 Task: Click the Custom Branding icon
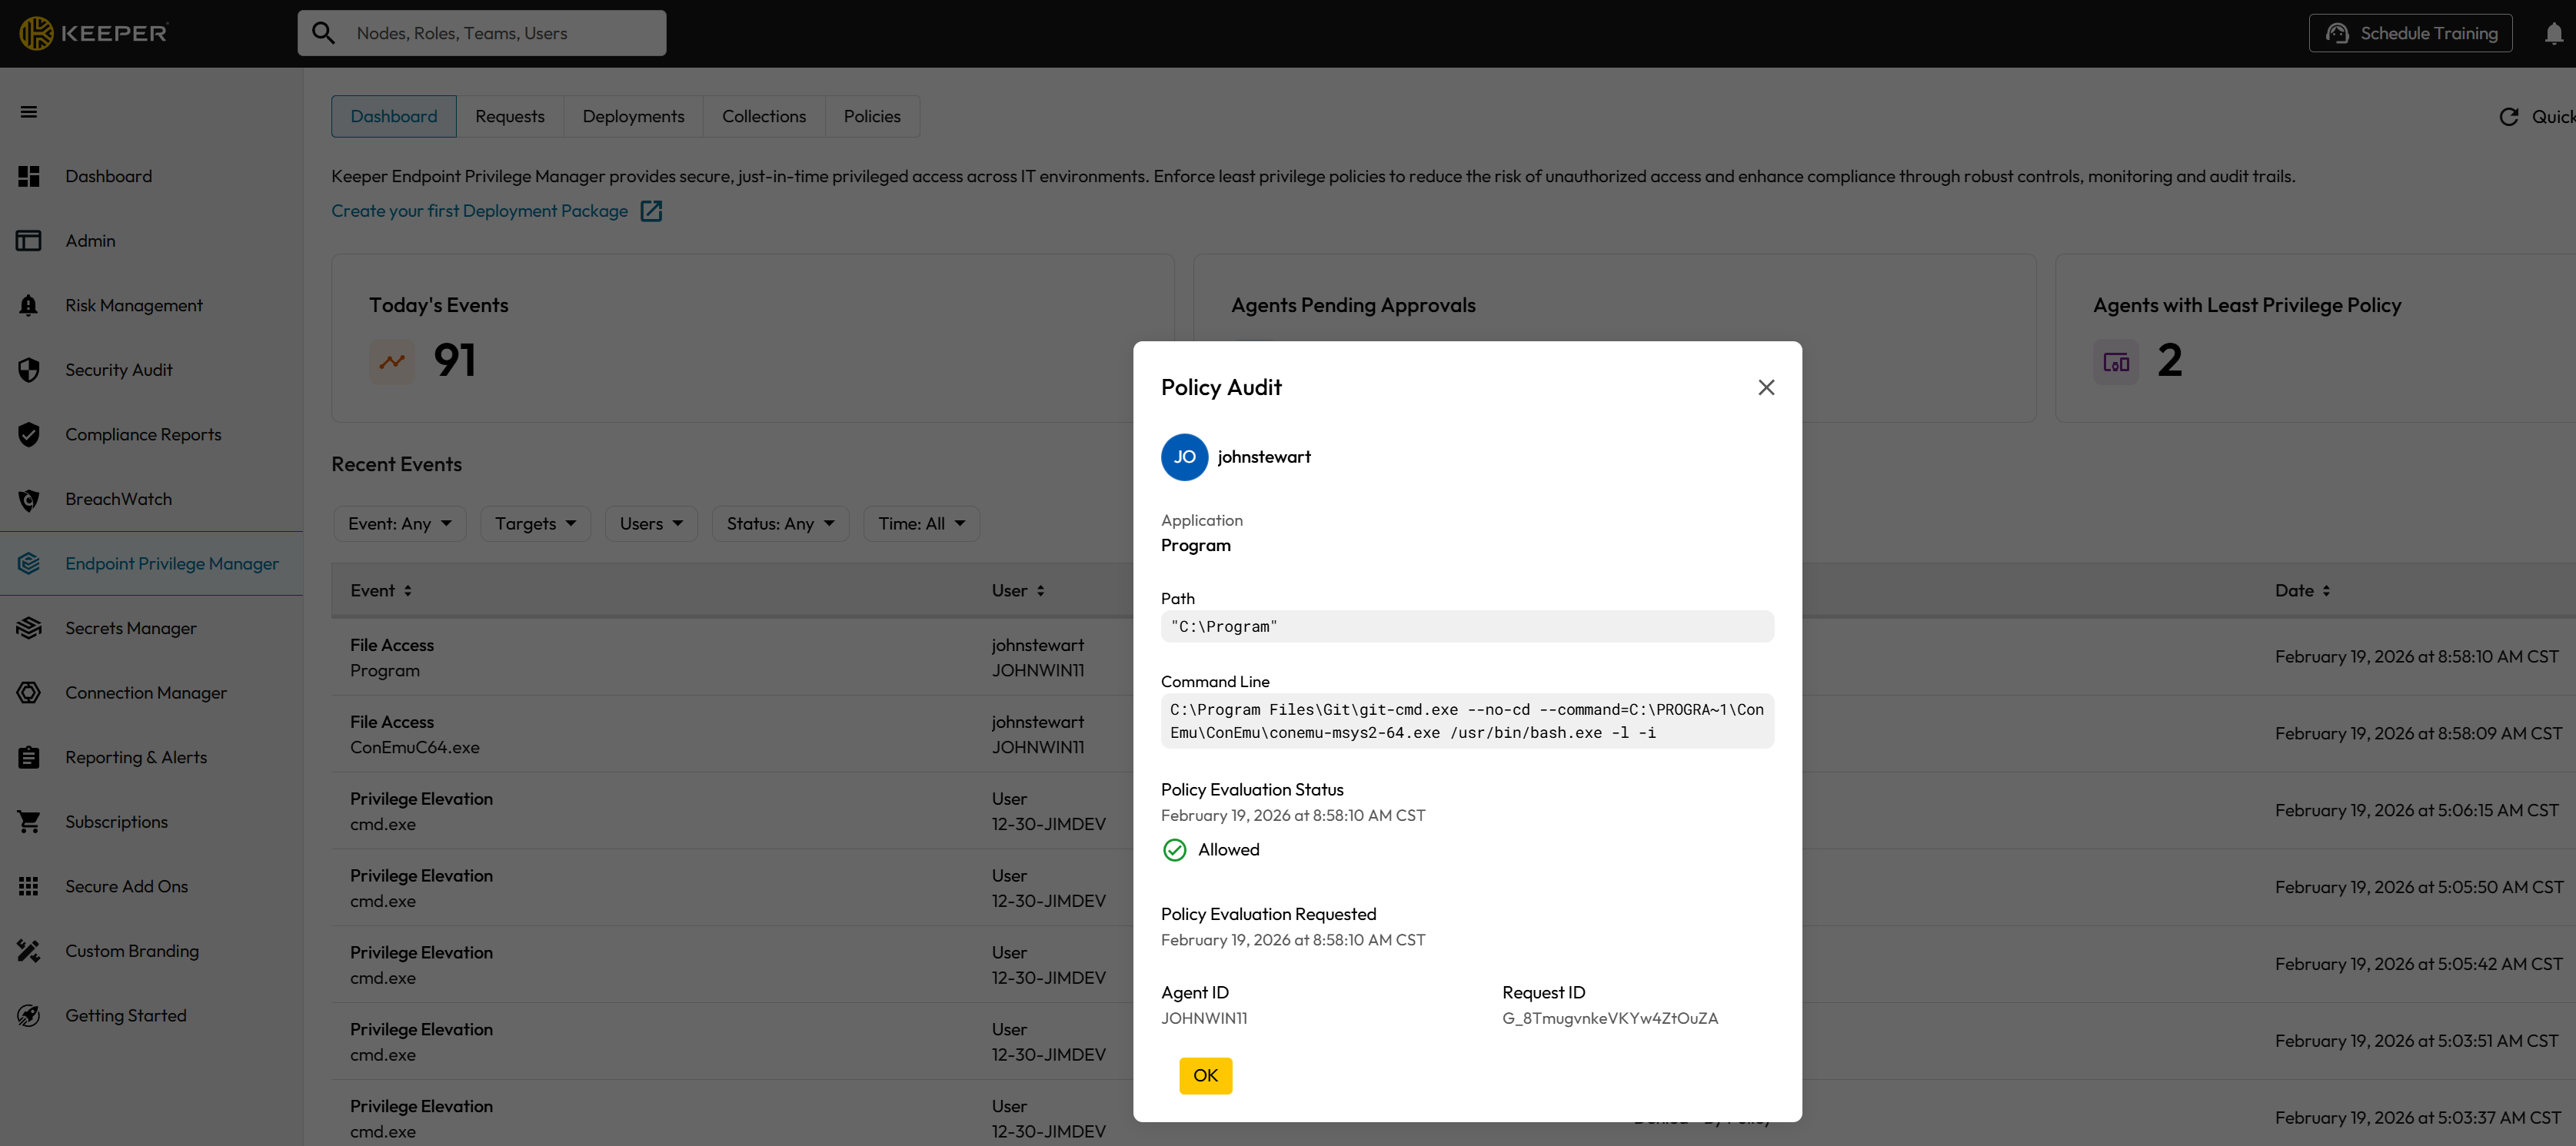(29, 952)
